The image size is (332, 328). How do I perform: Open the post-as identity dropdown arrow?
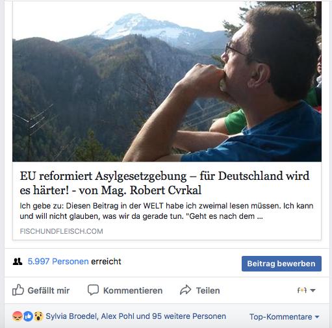click(313, 290)
